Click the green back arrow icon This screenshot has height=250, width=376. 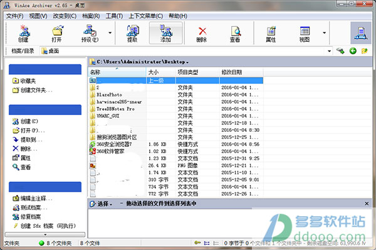(353, 51)
